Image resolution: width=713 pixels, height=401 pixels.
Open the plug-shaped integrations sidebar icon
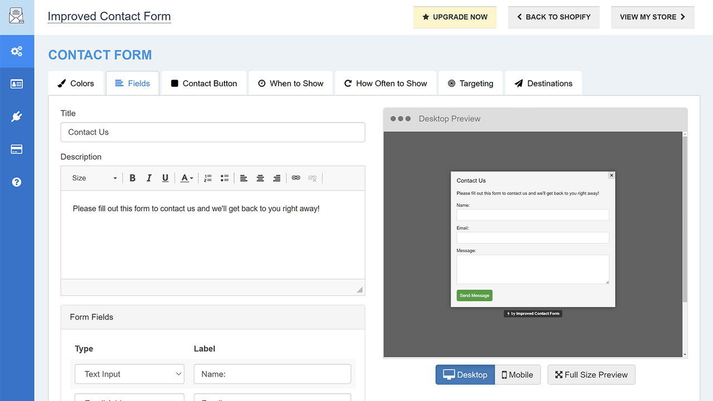(17, 116)
